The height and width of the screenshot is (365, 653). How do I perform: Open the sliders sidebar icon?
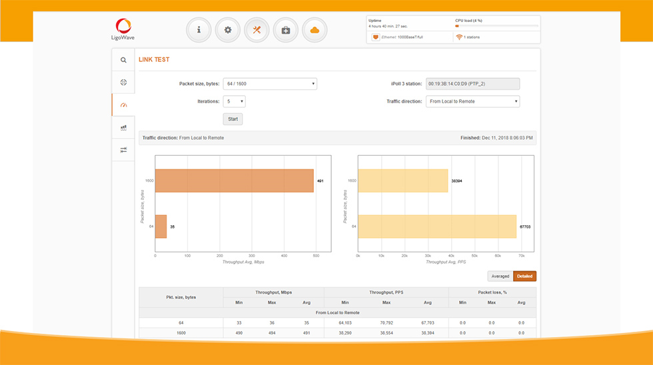123,150
